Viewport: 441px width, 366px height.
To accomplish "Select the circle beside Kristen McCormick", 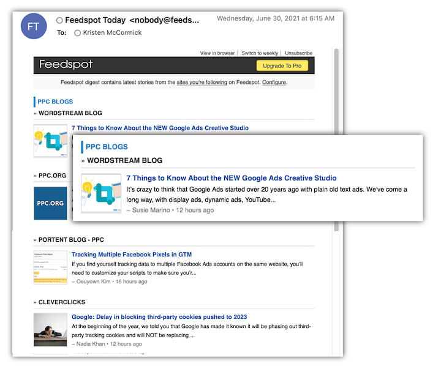I will [x=77, y=33].
